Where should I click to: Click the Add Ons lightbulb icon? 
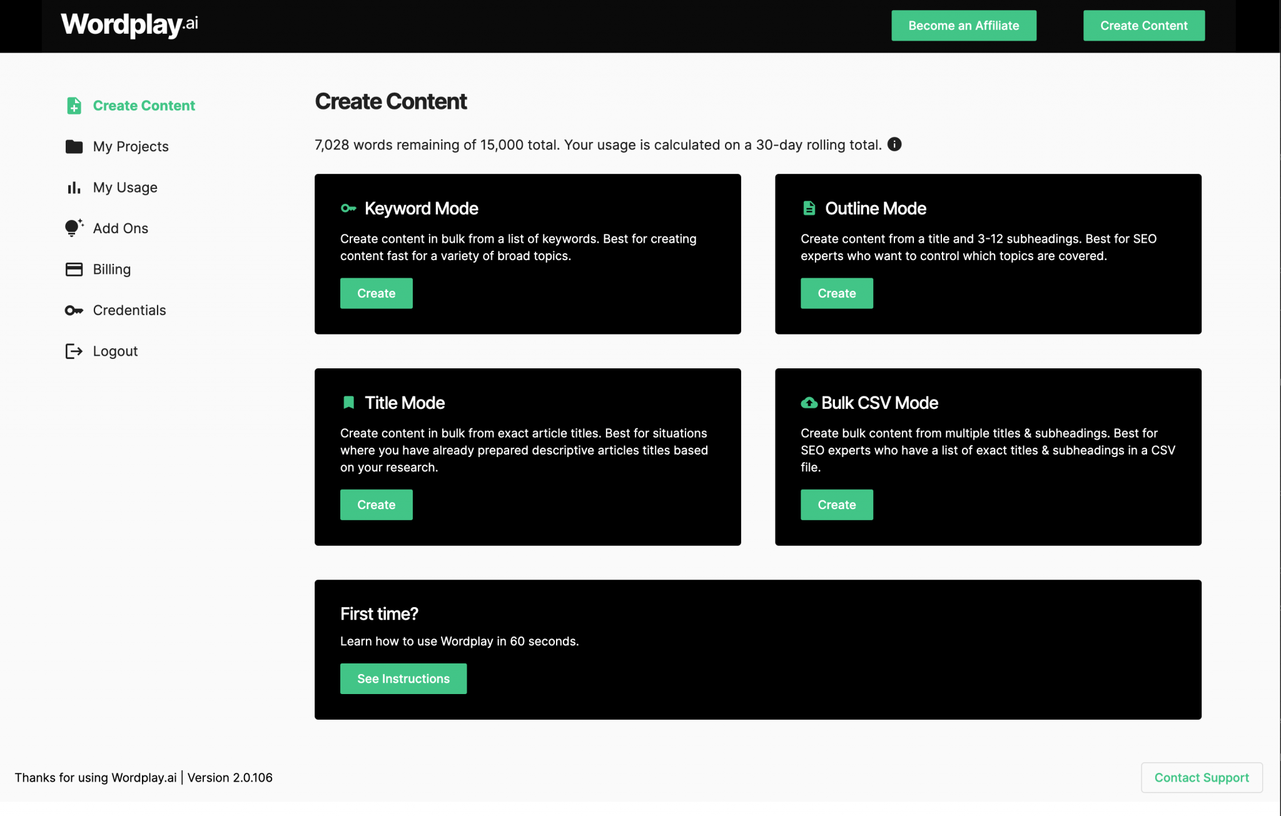click(74, 228)
